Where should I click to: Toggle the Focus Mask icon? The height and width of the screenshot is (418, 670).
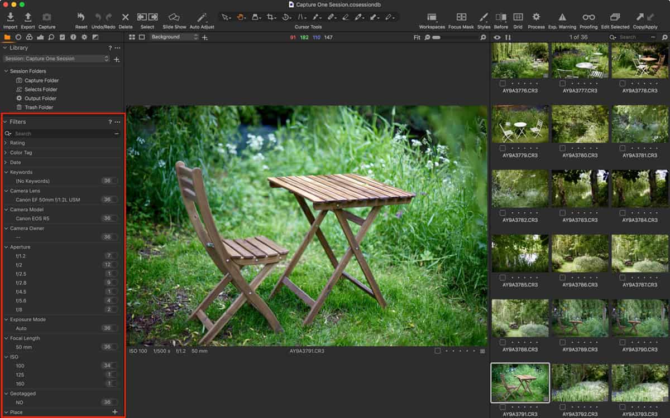pos(461,18)
